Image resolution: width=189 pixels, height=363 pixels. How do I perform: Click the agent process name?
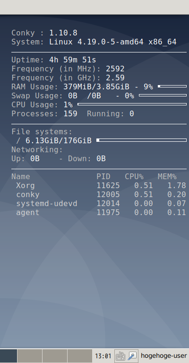click(28, 213)
